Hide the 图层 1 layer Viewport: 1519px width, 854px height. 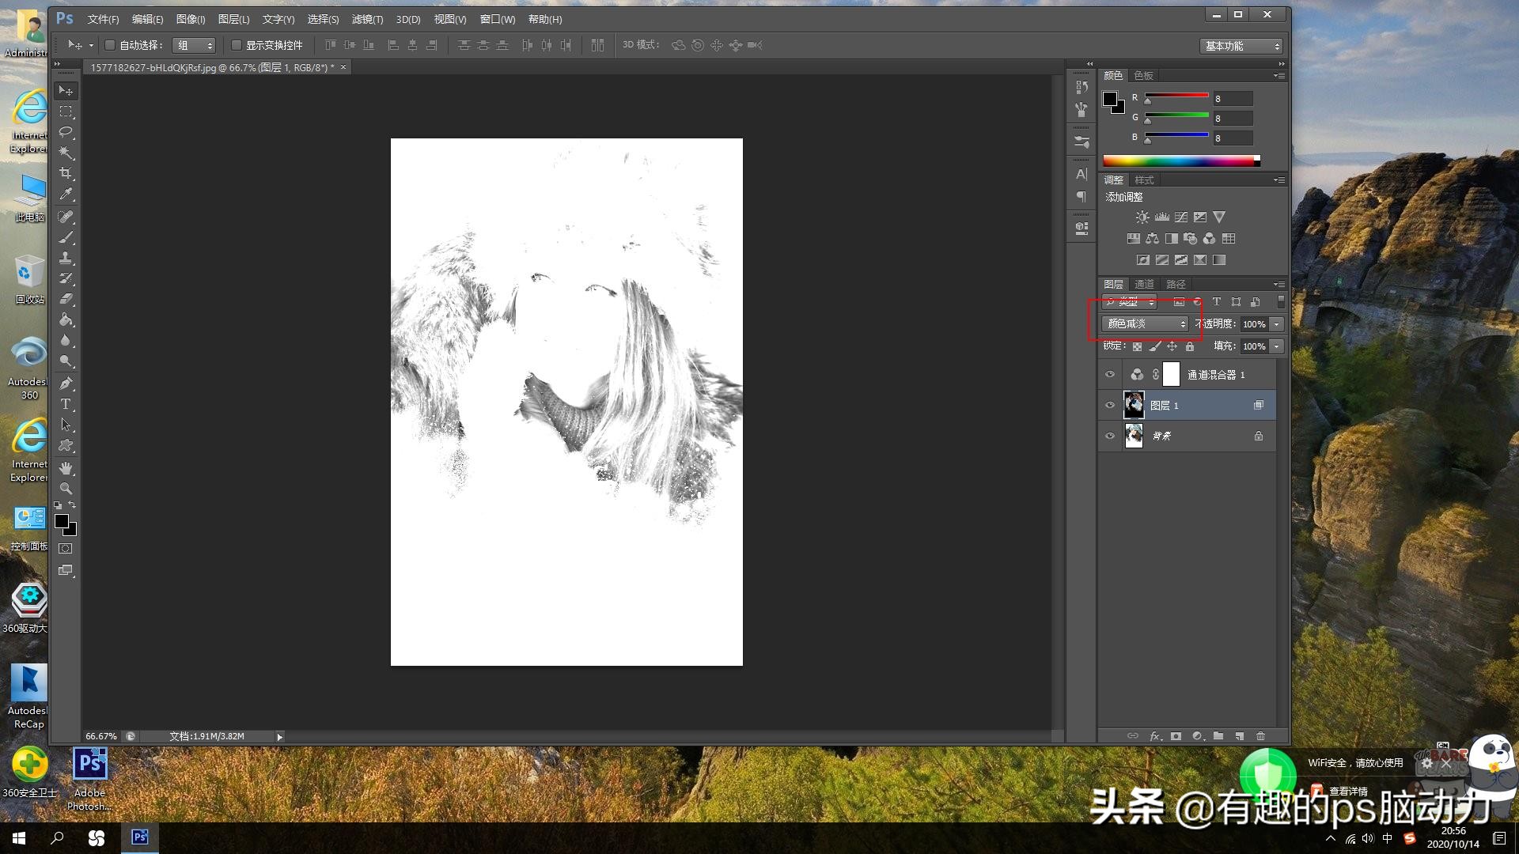pyautogui.click(x=1109, y=406)
